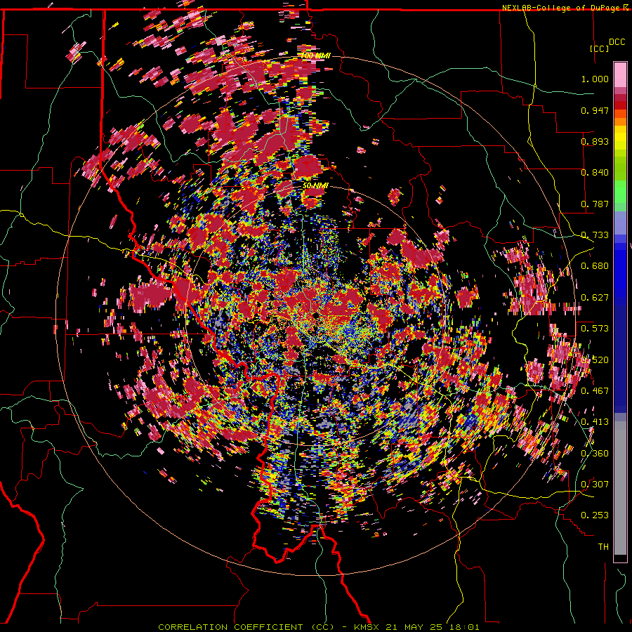The image size is (632, 632).
Task: Click the 1.000 color scale value
Action: click(x=595, y=79)
